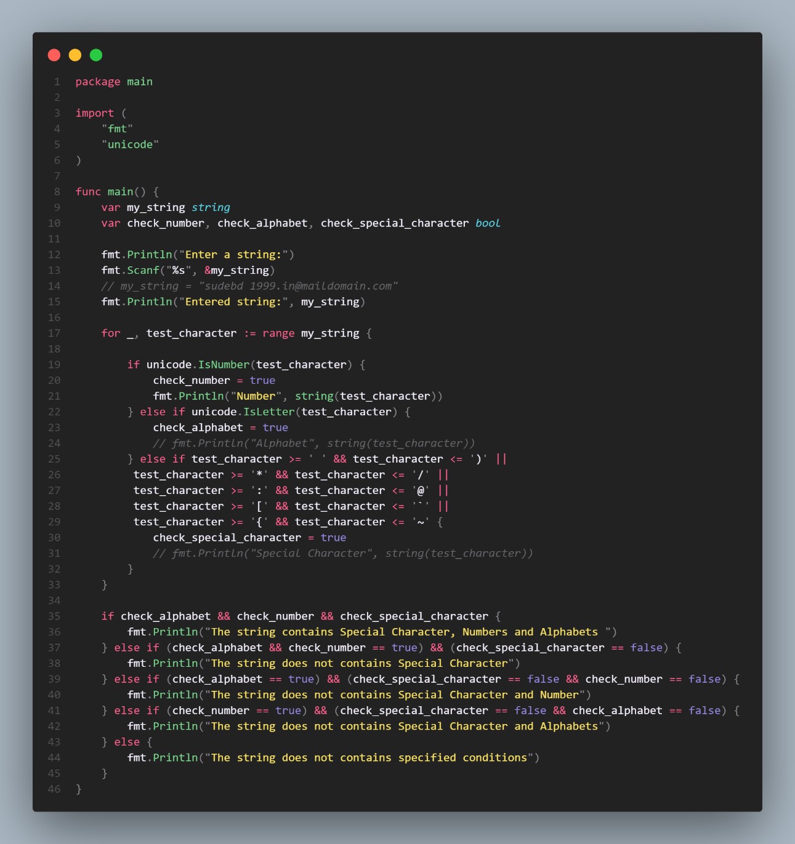Image resolution: width=795 pixels, height=844 pixels.
Task: Click the yellow traffic light circle
Action: [75, 55]
